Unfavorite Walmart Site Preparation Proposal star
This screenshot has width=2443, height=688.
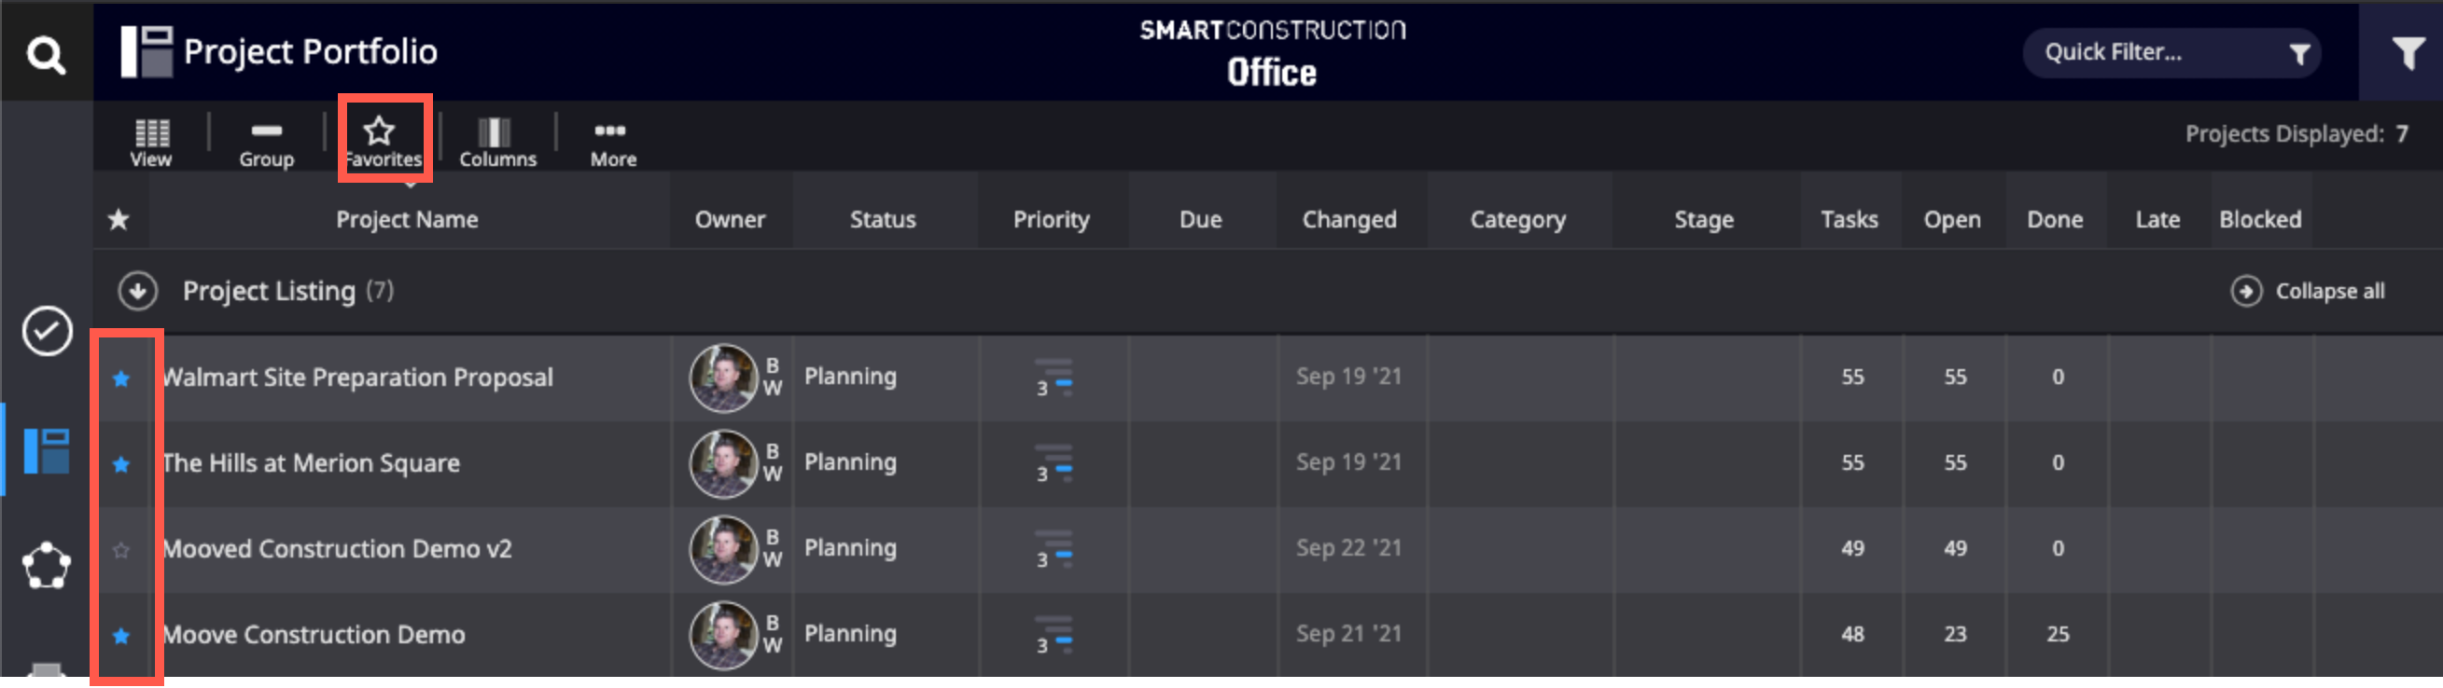click(120, 378)
